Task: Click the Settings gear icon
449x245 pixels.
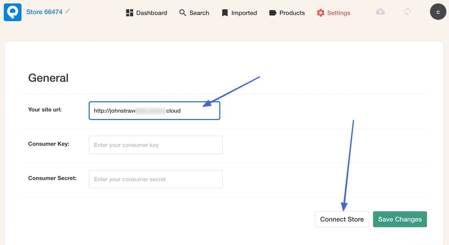Action: click(321, 13)
